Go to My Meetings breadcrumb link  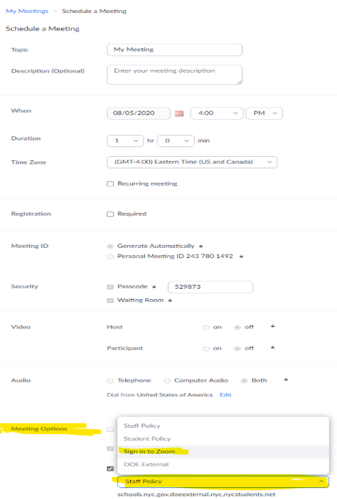click(x=27, y=11)
